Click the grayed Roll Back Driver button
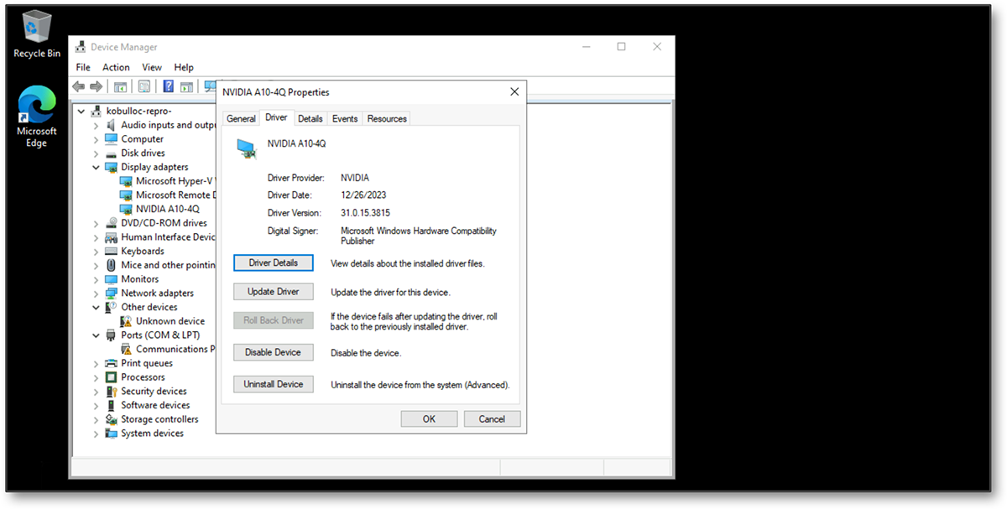Screen dimensions: 1007x509 pos(274,320)
